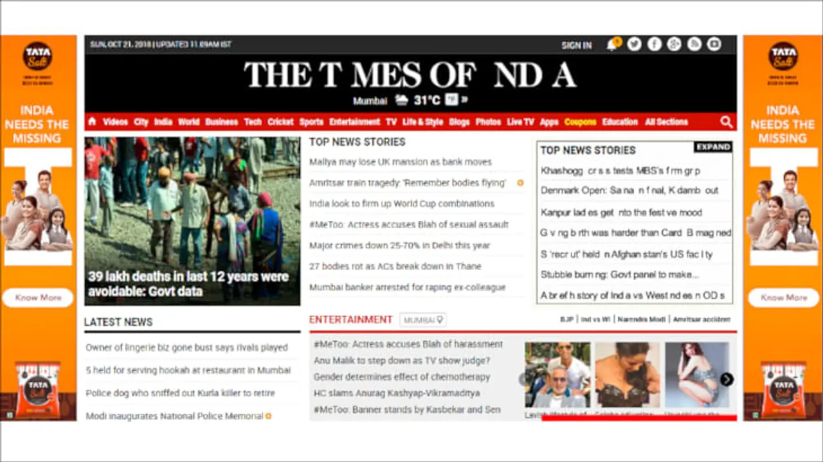Open the Cricket section

(x=280, y=121)
